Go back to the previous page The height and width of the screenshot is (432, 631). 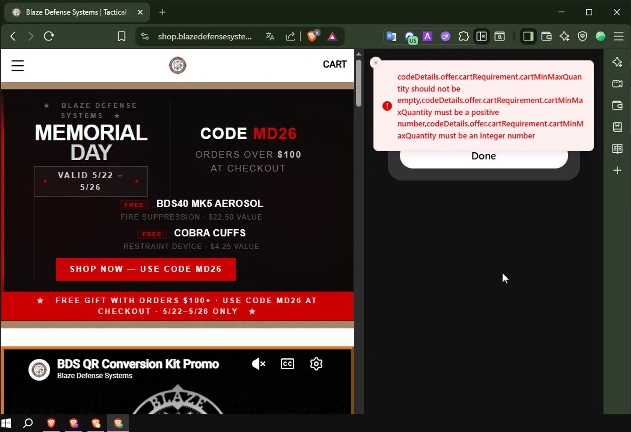click(x=13, y=37)
